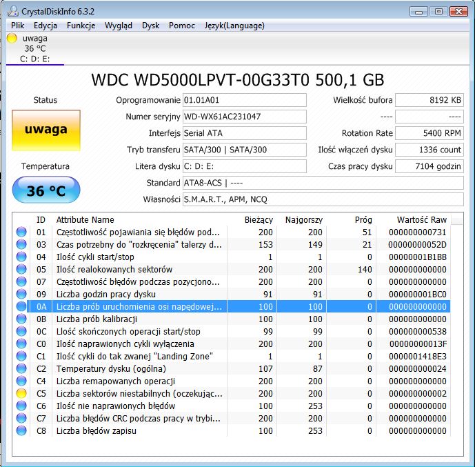Click raw value 000000000002 in C5 row

click(x=418, y=393)
